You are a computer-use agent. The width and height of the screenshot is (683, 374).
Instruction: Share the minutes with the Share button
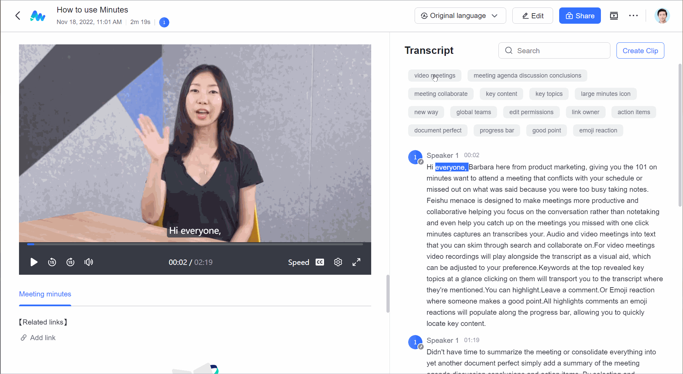click(580, 16)
